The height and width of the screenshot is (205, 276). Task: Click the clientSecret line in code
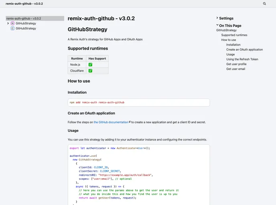[100, 171]
